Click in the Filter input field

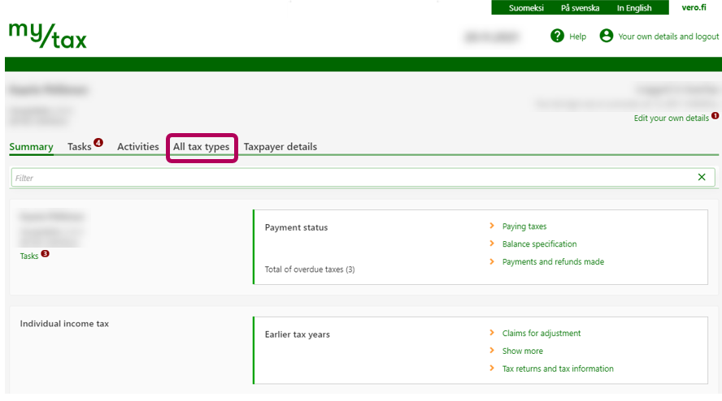350,177
